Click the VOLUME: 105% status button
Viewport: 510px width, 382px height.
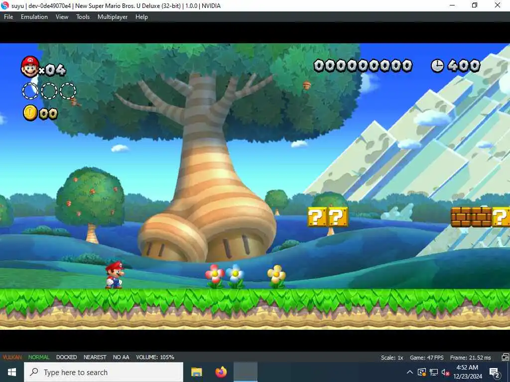(x=155, y=357)
